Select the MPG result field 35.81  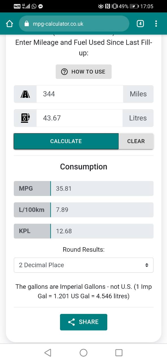click(x=102, y=188)
